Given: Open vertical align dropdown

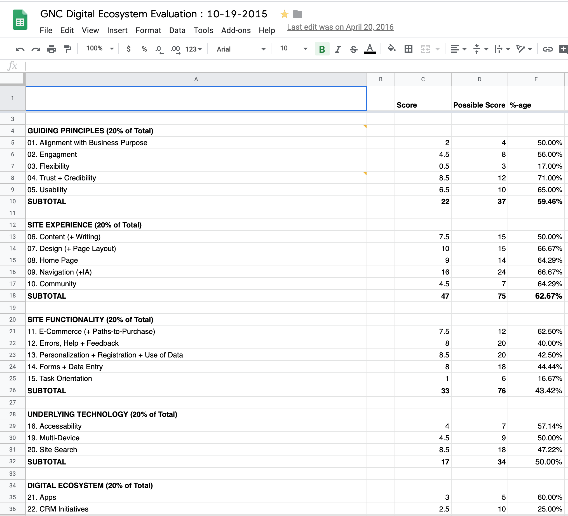Looking at the screenshot, I should (x=480, y=49).
